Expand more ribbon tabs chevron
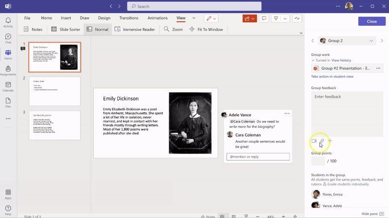 pyautogui.click(x=194, y=18)
